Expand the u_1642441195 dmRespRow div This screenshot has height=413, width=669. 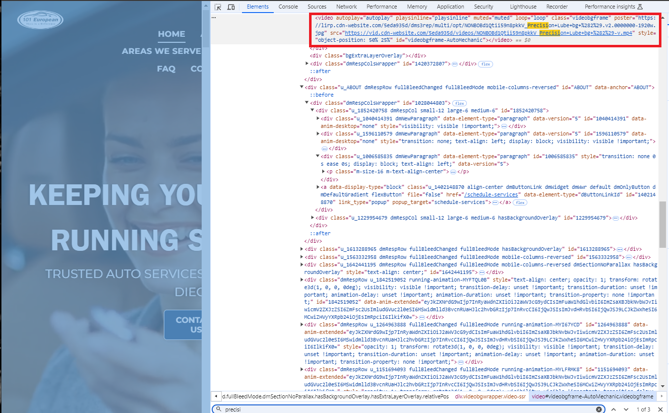coord(302,264)
